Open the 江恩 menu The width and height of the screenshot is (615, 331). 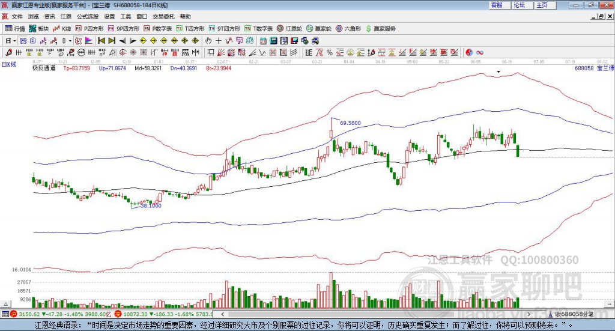click(x=66, y=16)
